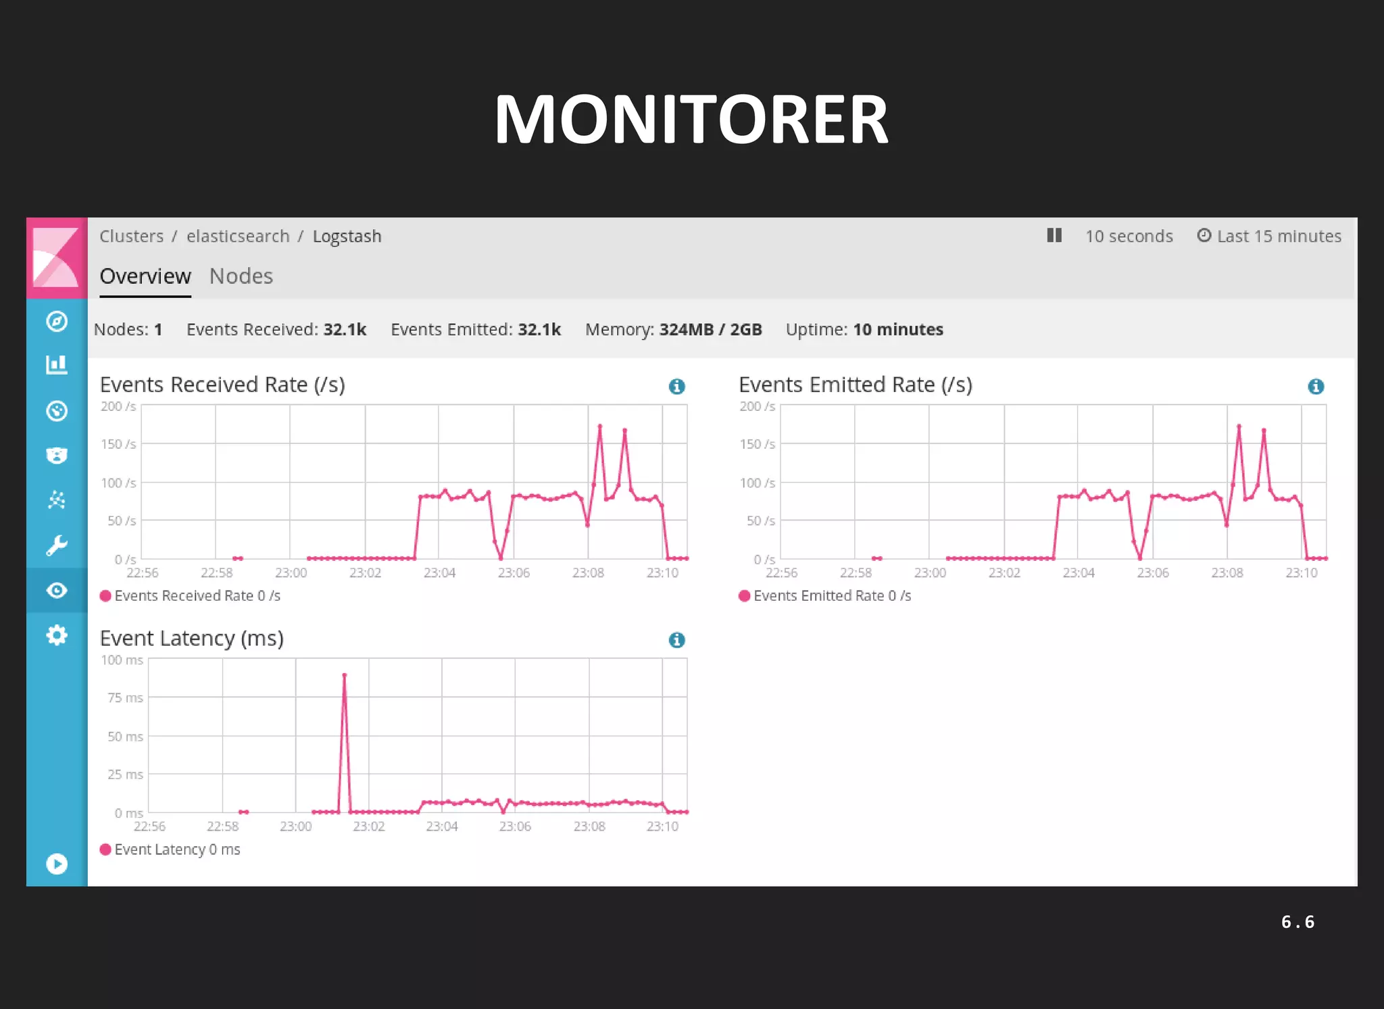1384x1009 pixels.
Task: Open the Kibana logo home
Action: [57, 257]
